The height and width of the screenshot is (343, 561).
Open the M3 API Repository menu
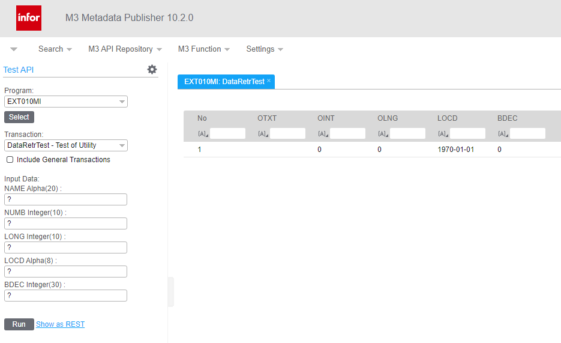click(x=125, y=49)
